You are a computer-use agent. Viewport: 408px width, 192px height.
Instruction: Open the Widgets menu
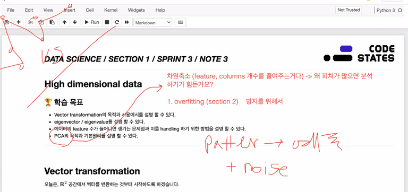[x=137, y=10]
